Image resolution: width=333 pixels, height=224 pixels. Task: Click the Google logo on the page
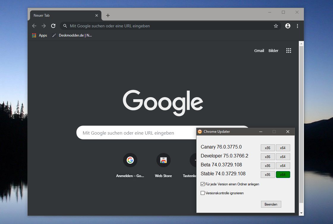click(x=163, y=103)
